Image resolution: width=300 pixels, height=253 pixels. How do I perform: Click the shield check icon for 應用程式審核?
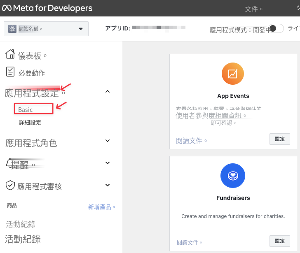[x=10, y=185]
